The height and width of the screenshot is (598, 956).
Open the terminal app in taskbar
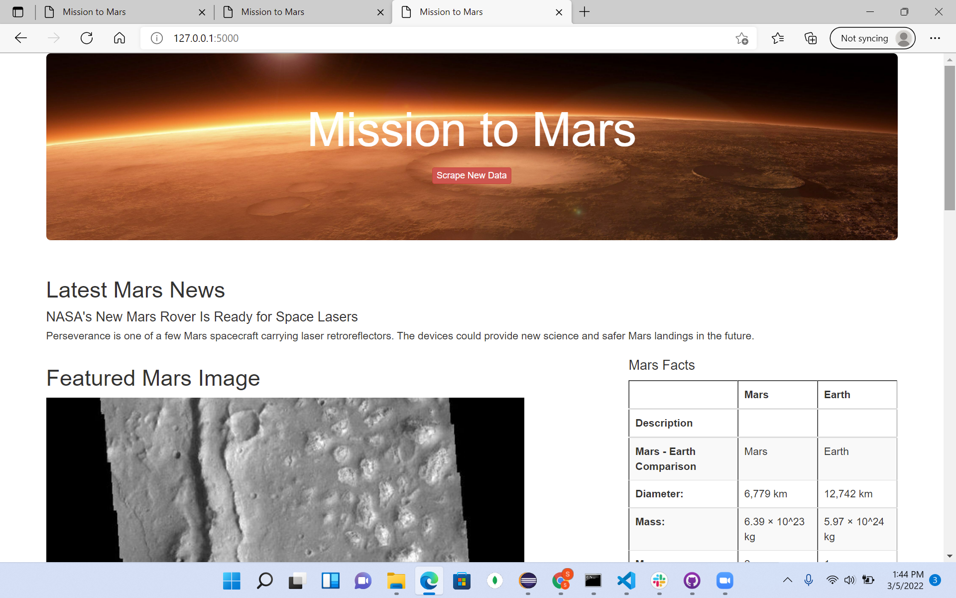click(x=594, y=581)
